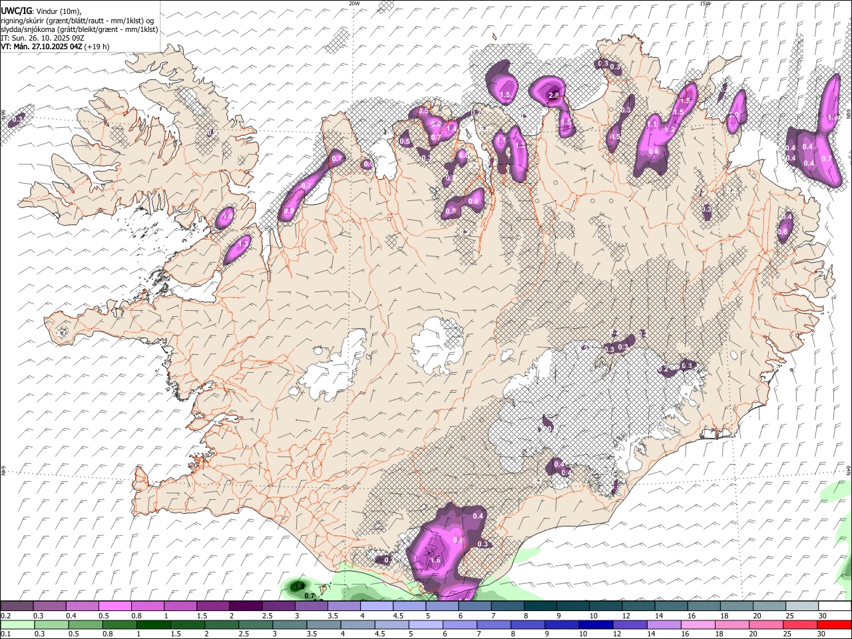This screenshot has width=852, height=639.
Task: Pick the snow scale swatch for 0.2–0.3
Action: [17, 606]
